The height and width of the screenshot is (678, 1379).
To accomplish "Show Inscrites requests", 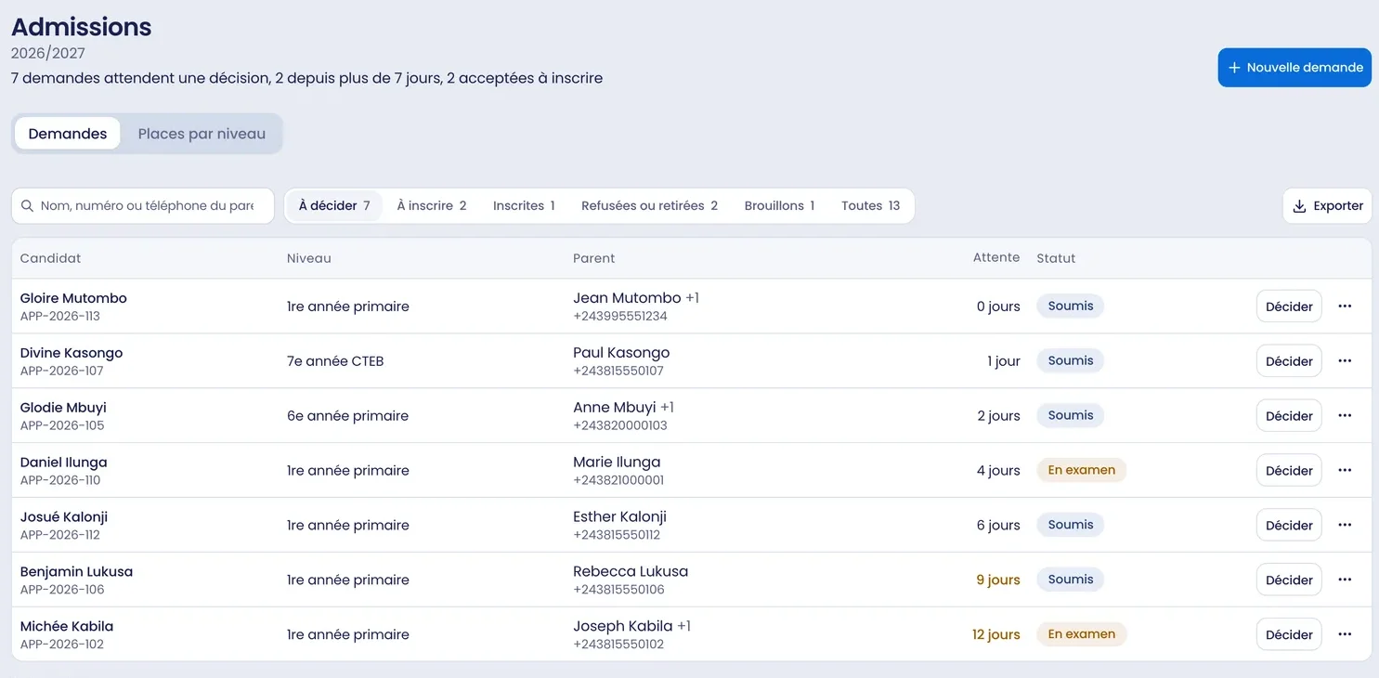I will tap(524, 206).
